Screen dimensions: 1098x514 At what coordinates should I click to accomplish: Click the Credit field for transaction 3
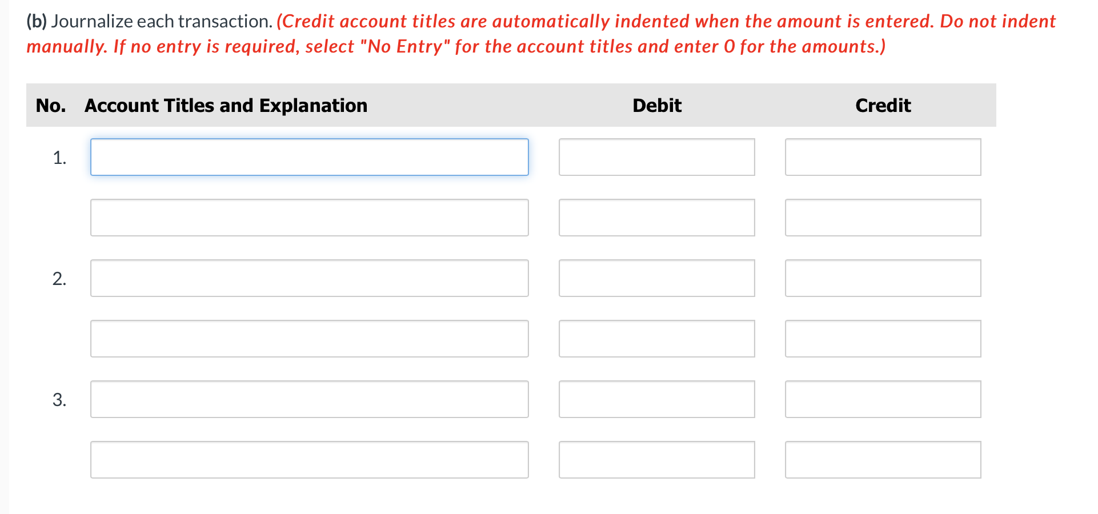tap(882, 399)
